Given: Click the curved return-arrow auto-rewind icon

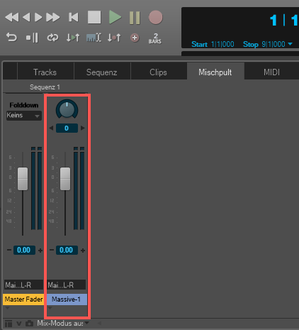Looking at the screenshot, I should click(11, 38).
